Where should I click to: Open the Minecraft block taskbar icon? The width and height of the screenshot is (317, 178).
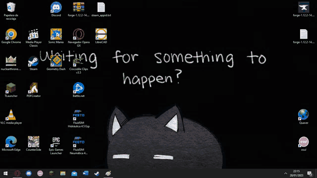(x=52, y=174)
